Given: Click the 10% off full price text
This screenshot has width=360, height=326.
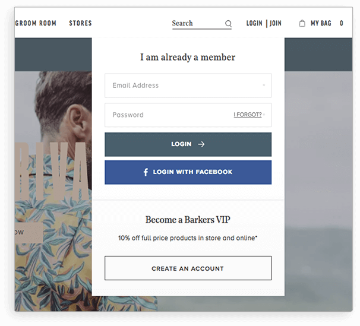Looking at the screenshot, I should 188,238.
